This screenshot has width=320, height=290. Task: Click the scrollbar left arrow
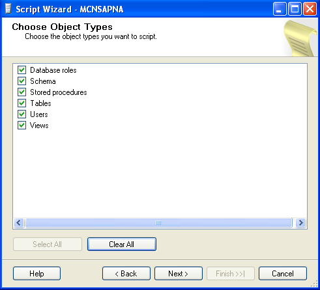click(19, 223)
